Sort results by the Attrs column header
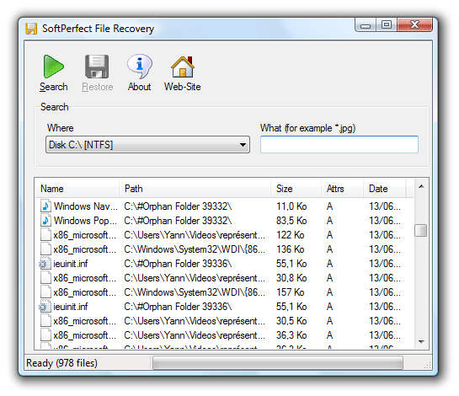Image resolution: width=459 pixels, height=396 pixels. click(343, 189)
